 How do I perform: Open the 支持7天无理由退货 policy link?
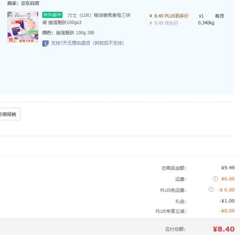point(87,43)
